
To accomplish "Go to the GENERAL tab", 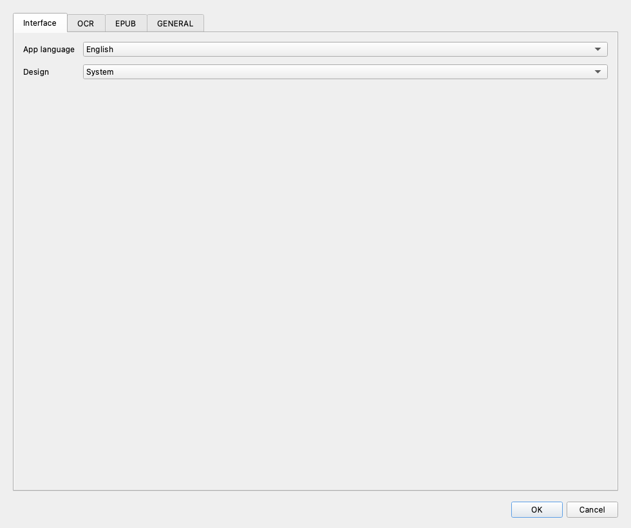I will click(x=175, y=23).
